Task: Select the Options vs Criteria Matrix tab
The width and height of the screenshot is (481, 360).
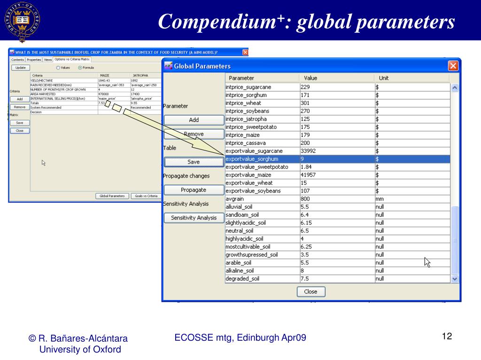Action: point(72,60)
